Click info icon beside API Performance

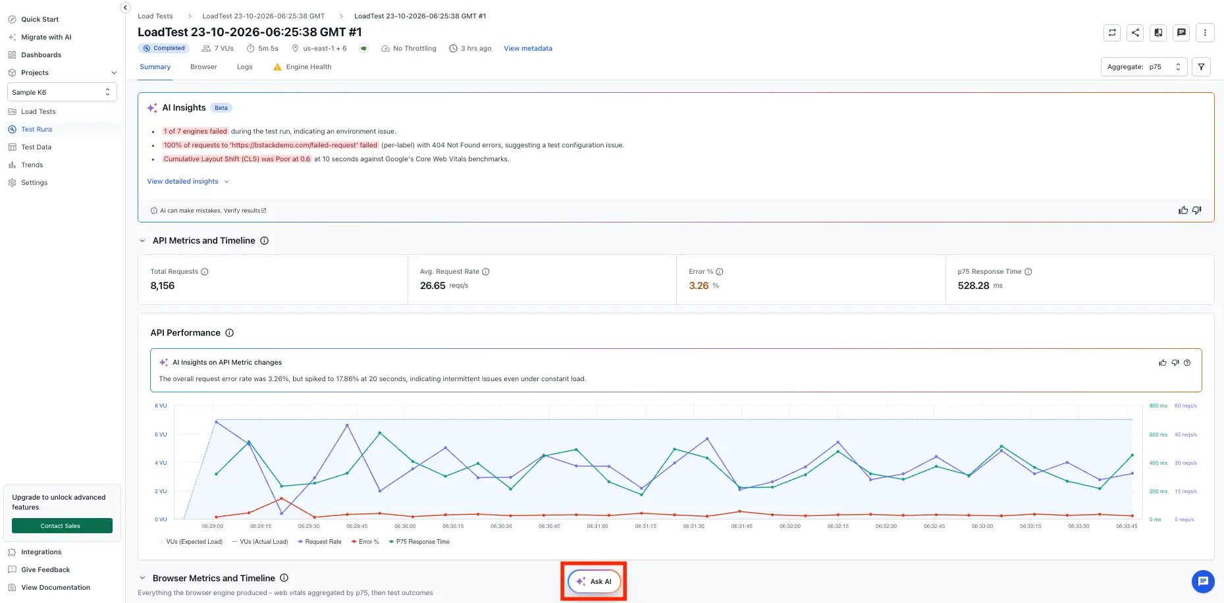click(x=230, y=332)
